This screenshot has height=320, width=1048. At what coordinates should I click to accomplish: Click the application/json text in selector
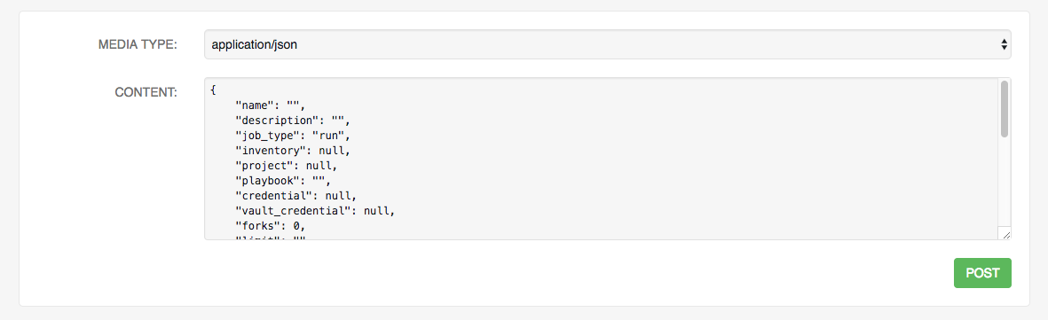(254, 45)
